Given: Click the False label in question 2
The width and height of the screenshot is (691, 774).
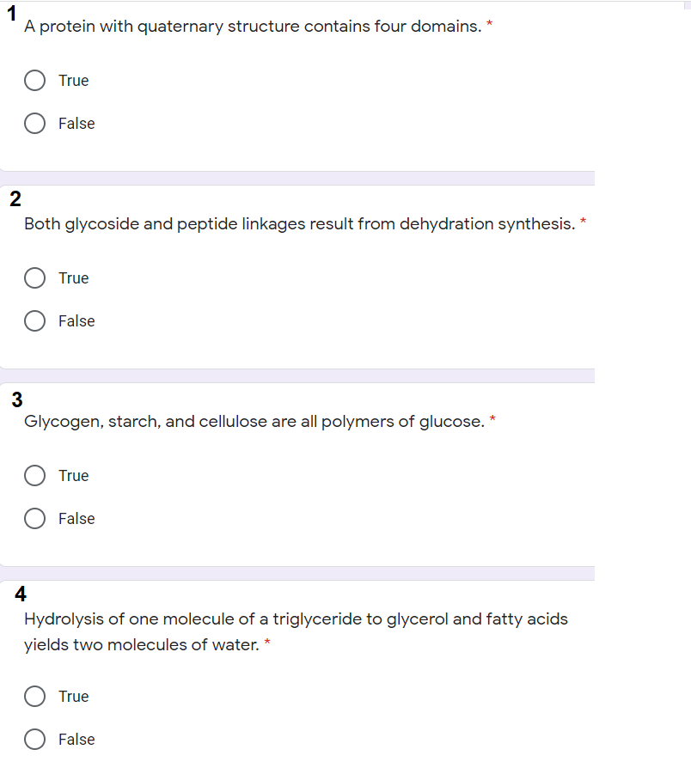Looking at the screenshot, I should pyautogui.click(x=76, y=320).
